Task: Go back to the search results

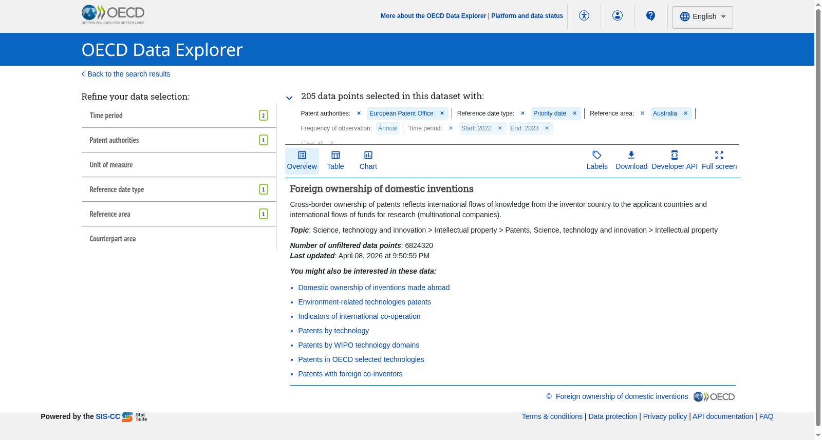Action: click(126, 74)
